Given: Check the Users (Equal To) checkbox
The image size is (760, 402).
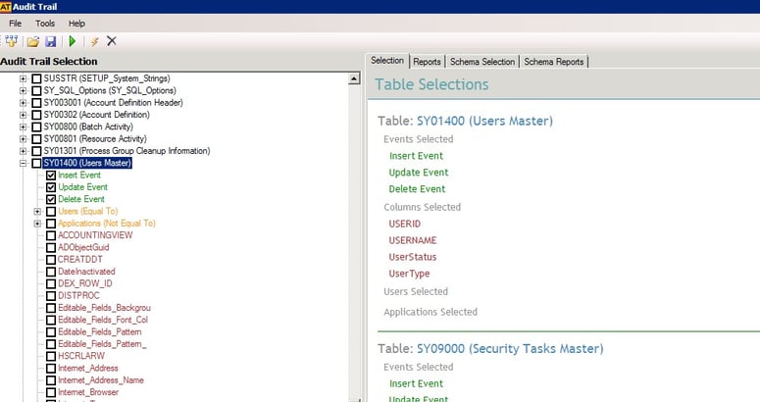Looking at the screenshot, I should (51, 212).
